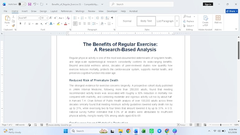Decrease indent of paragraph
The height and width of the screenshot is (135, 240).
[x=97, y=18]
